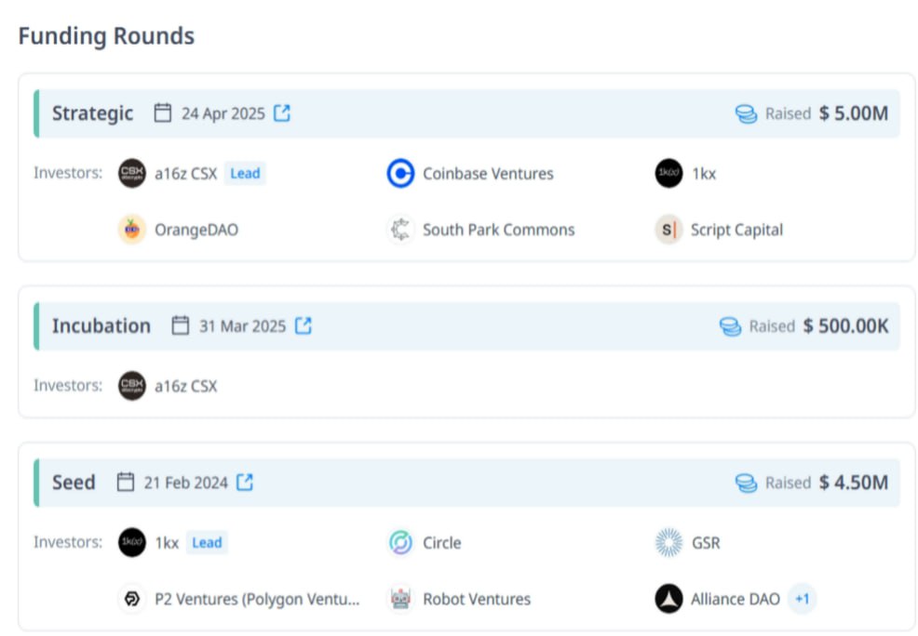Click the Investors: label in Strategic round
Image resolution: width=918 pixels, height=636 pixels.
click(68, 173)
